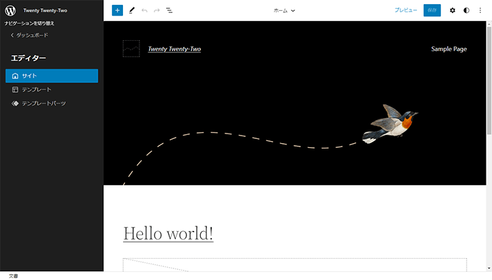Click the blue 保存 button
Image resolution: width=492 pixels, height=280 pixels.
[432, 10]
